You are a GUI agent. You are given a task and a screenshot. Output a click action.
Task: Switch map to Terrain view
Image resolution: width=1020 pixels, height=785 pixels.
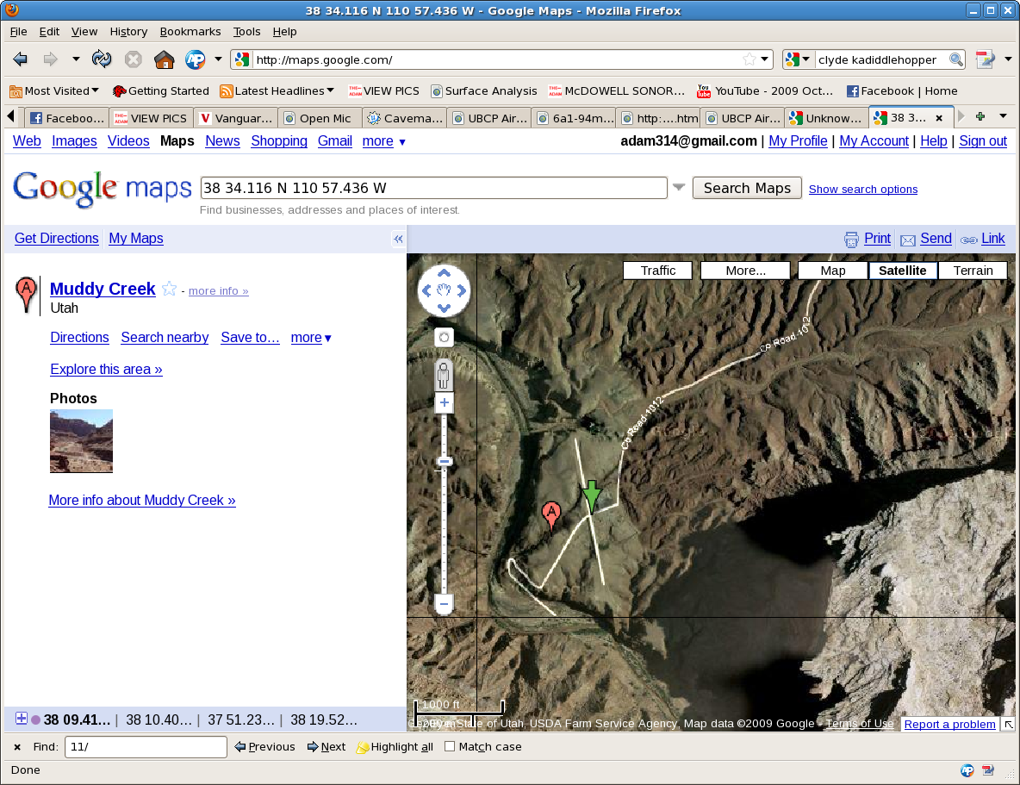tap(973, 271)
